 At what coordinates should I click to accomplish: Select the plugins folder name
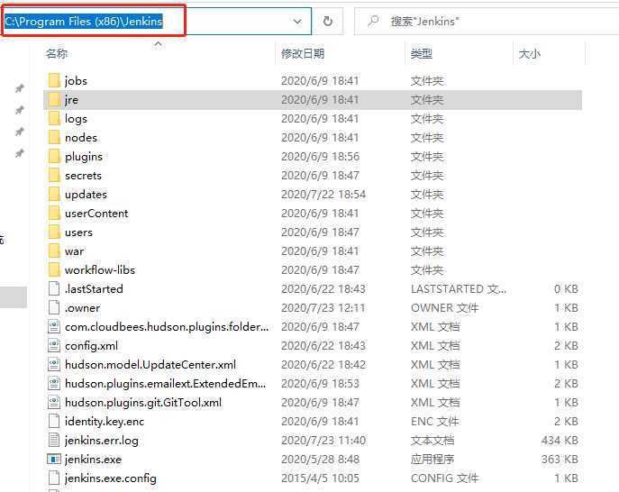click(x=84, y=157)
